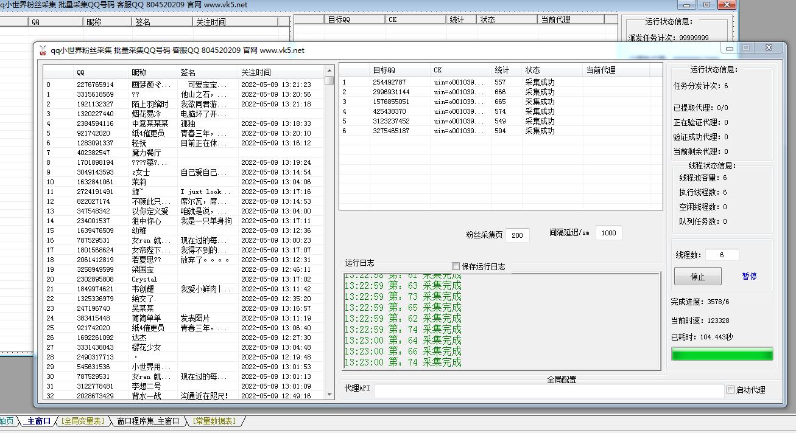796x433 pixels.
Task: Click the 暂停 link to pause collection
Action: (x=750, y=276)
